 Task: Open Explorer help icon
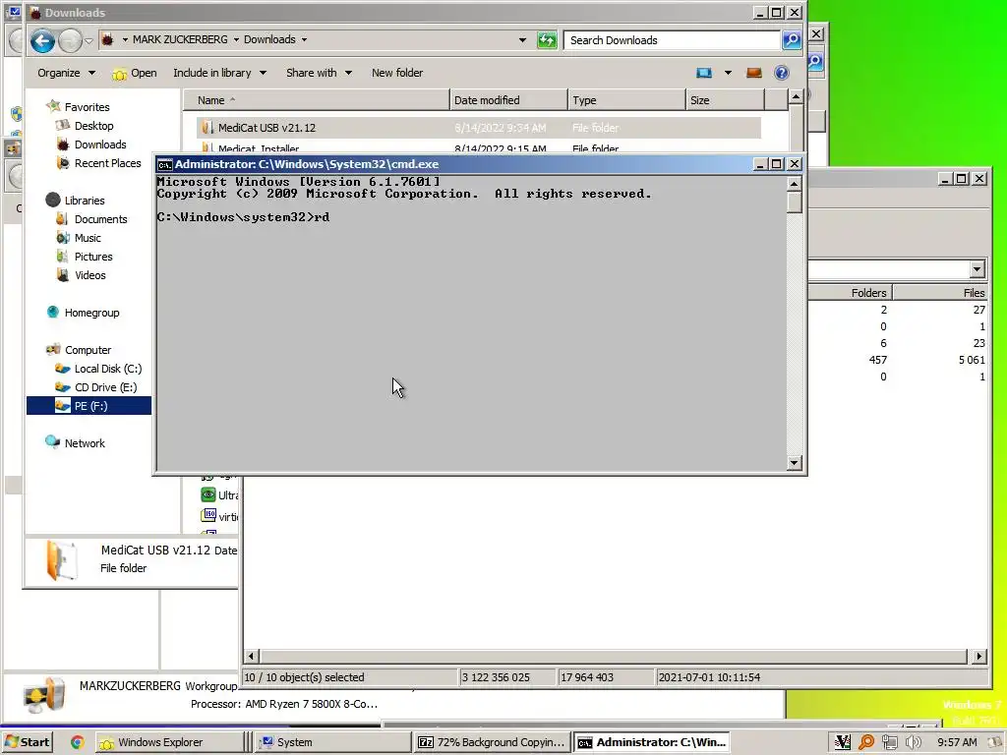click(781, 73)
